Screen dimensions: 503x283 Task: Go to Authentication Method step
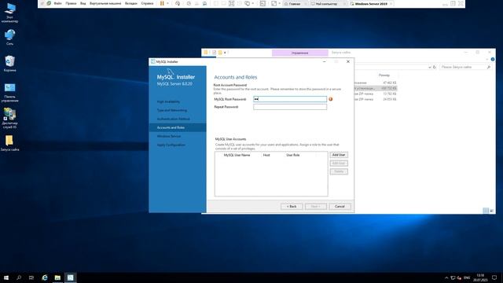coord(173,119)
